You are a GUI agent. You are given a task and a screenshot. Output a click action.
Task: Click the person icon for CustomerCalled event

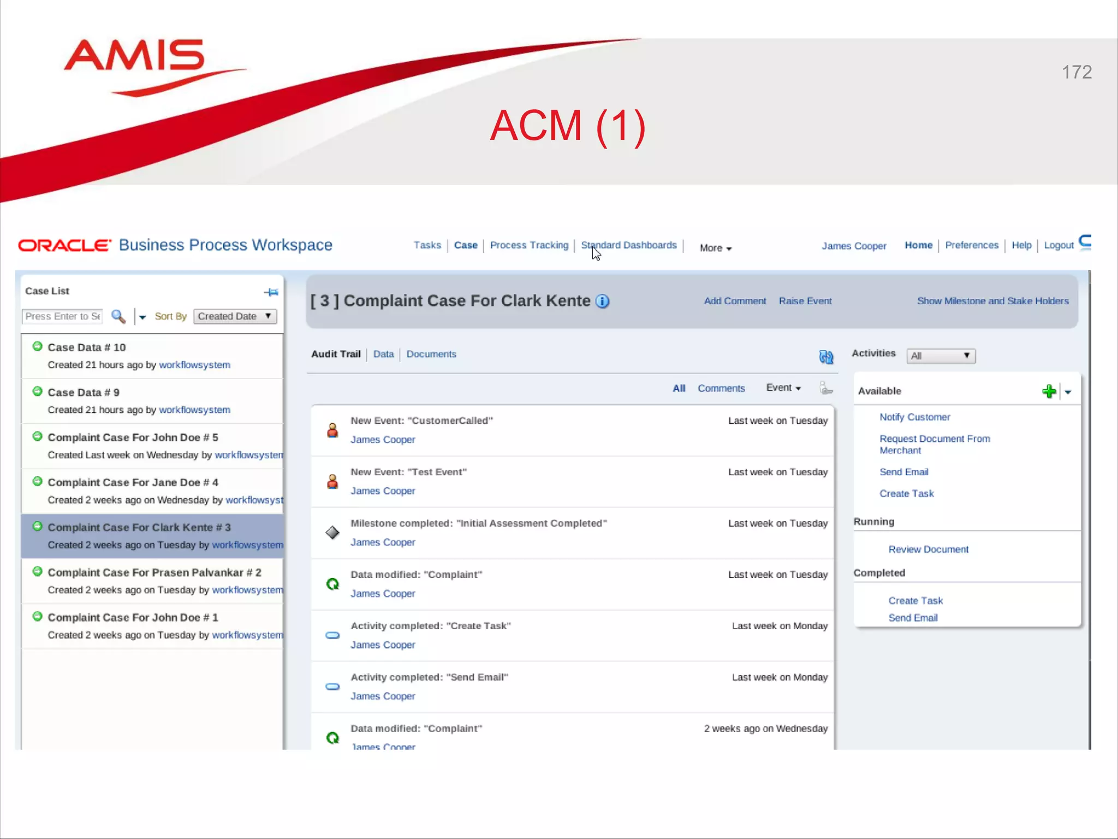tap(332, 430)
